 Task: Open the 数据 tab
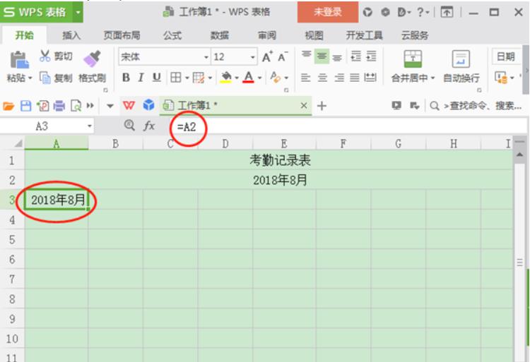pyautogui.click(x=220, y=35)
